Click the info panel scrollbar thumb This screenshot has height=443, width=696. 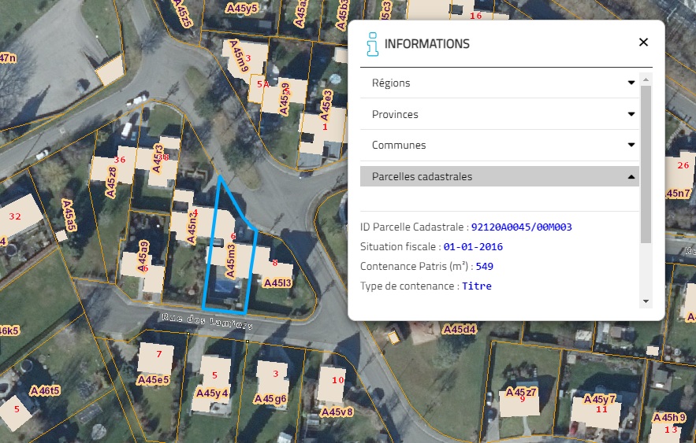[646, 157]
